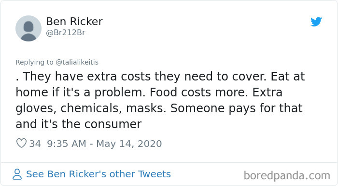Click the Twitter bird logo icon
The height and width of the screenshot is (186, 338).
point(316,22)
